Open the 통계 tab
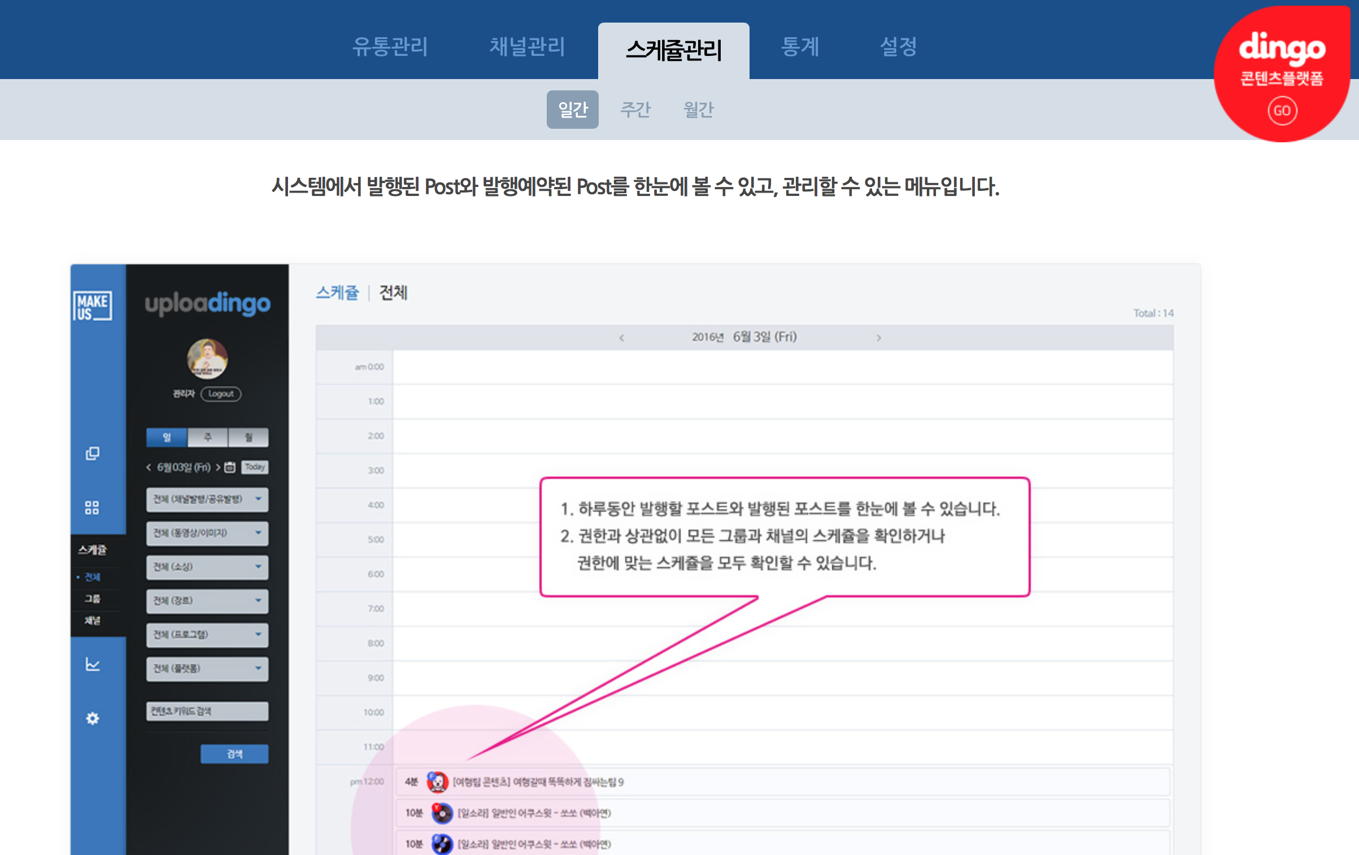 [x=799, y=47]
